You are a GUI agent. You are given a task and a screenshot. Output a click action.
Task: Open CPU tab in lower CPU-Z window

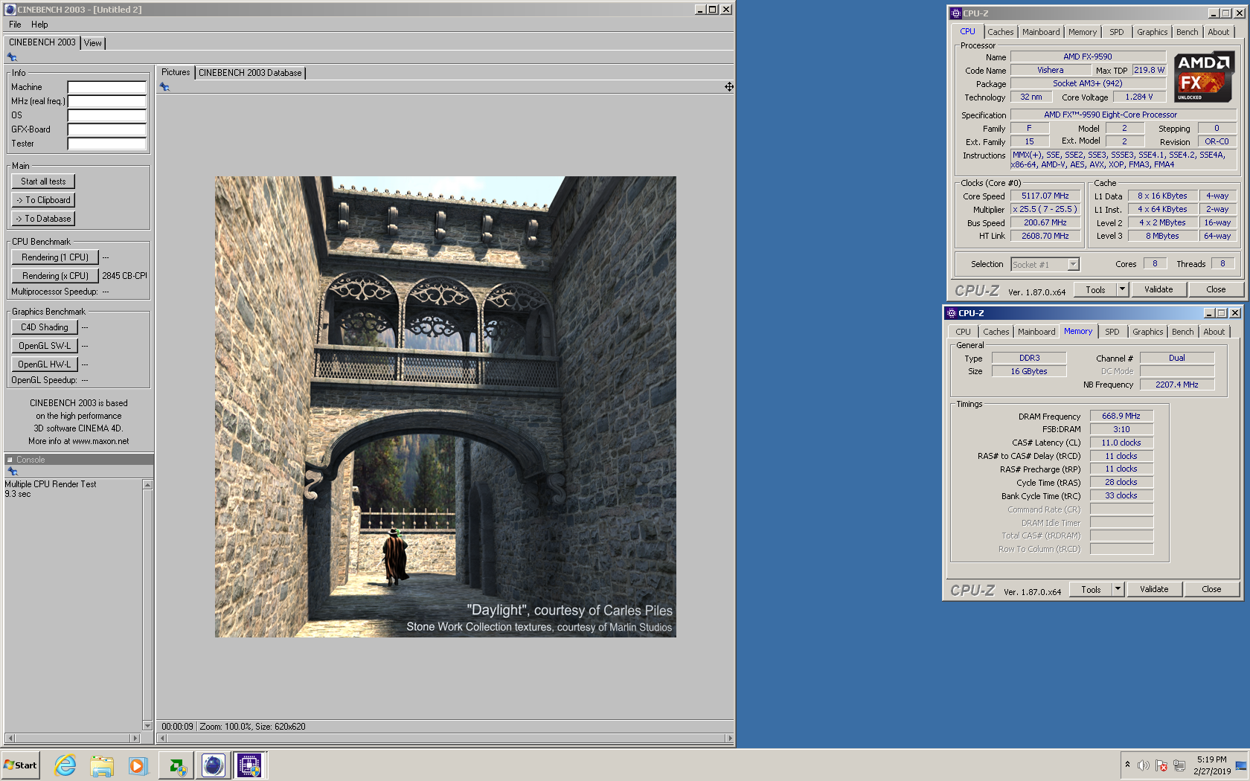(963, 332)
